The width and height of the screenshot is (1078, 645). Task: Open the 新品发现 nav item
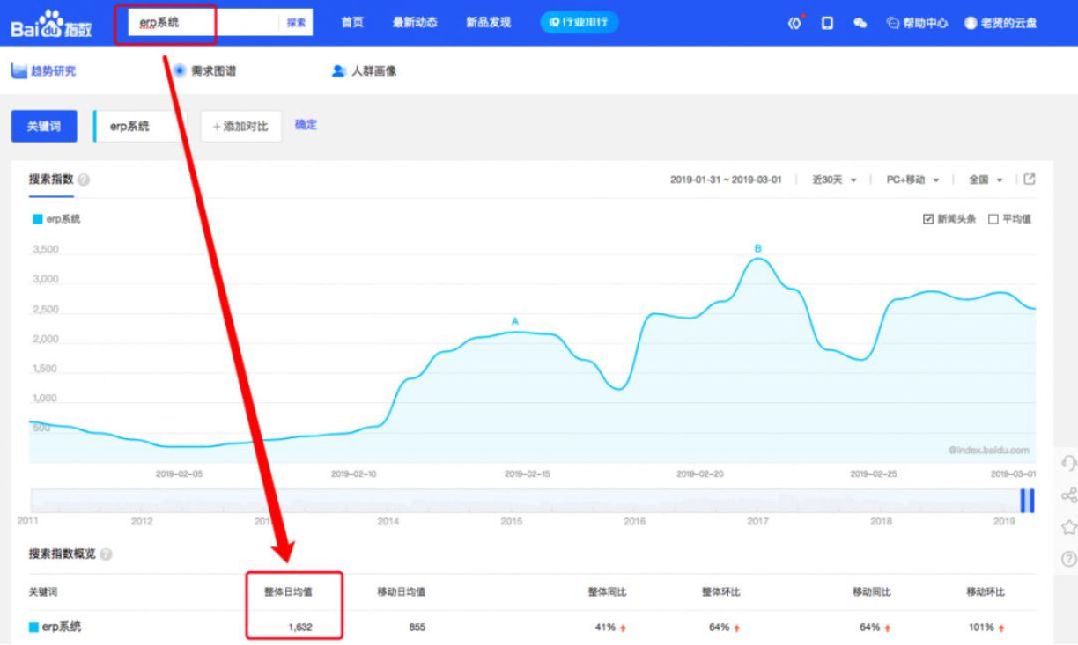click(x=489, y=23)
